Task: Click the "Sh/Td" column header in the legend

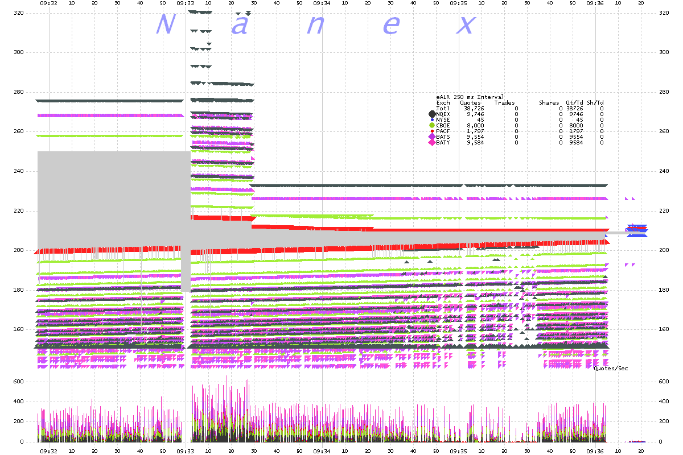Action: click(x=595, y=103)
